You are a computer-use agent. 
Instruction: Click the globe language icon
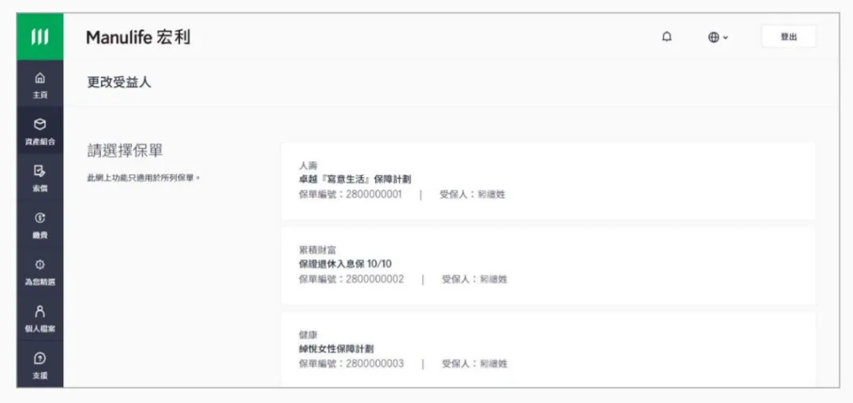(x=713, y=37)
